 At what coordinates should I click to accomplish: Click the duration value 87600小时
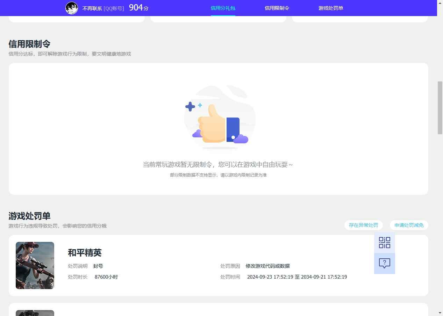pos(106,277)
